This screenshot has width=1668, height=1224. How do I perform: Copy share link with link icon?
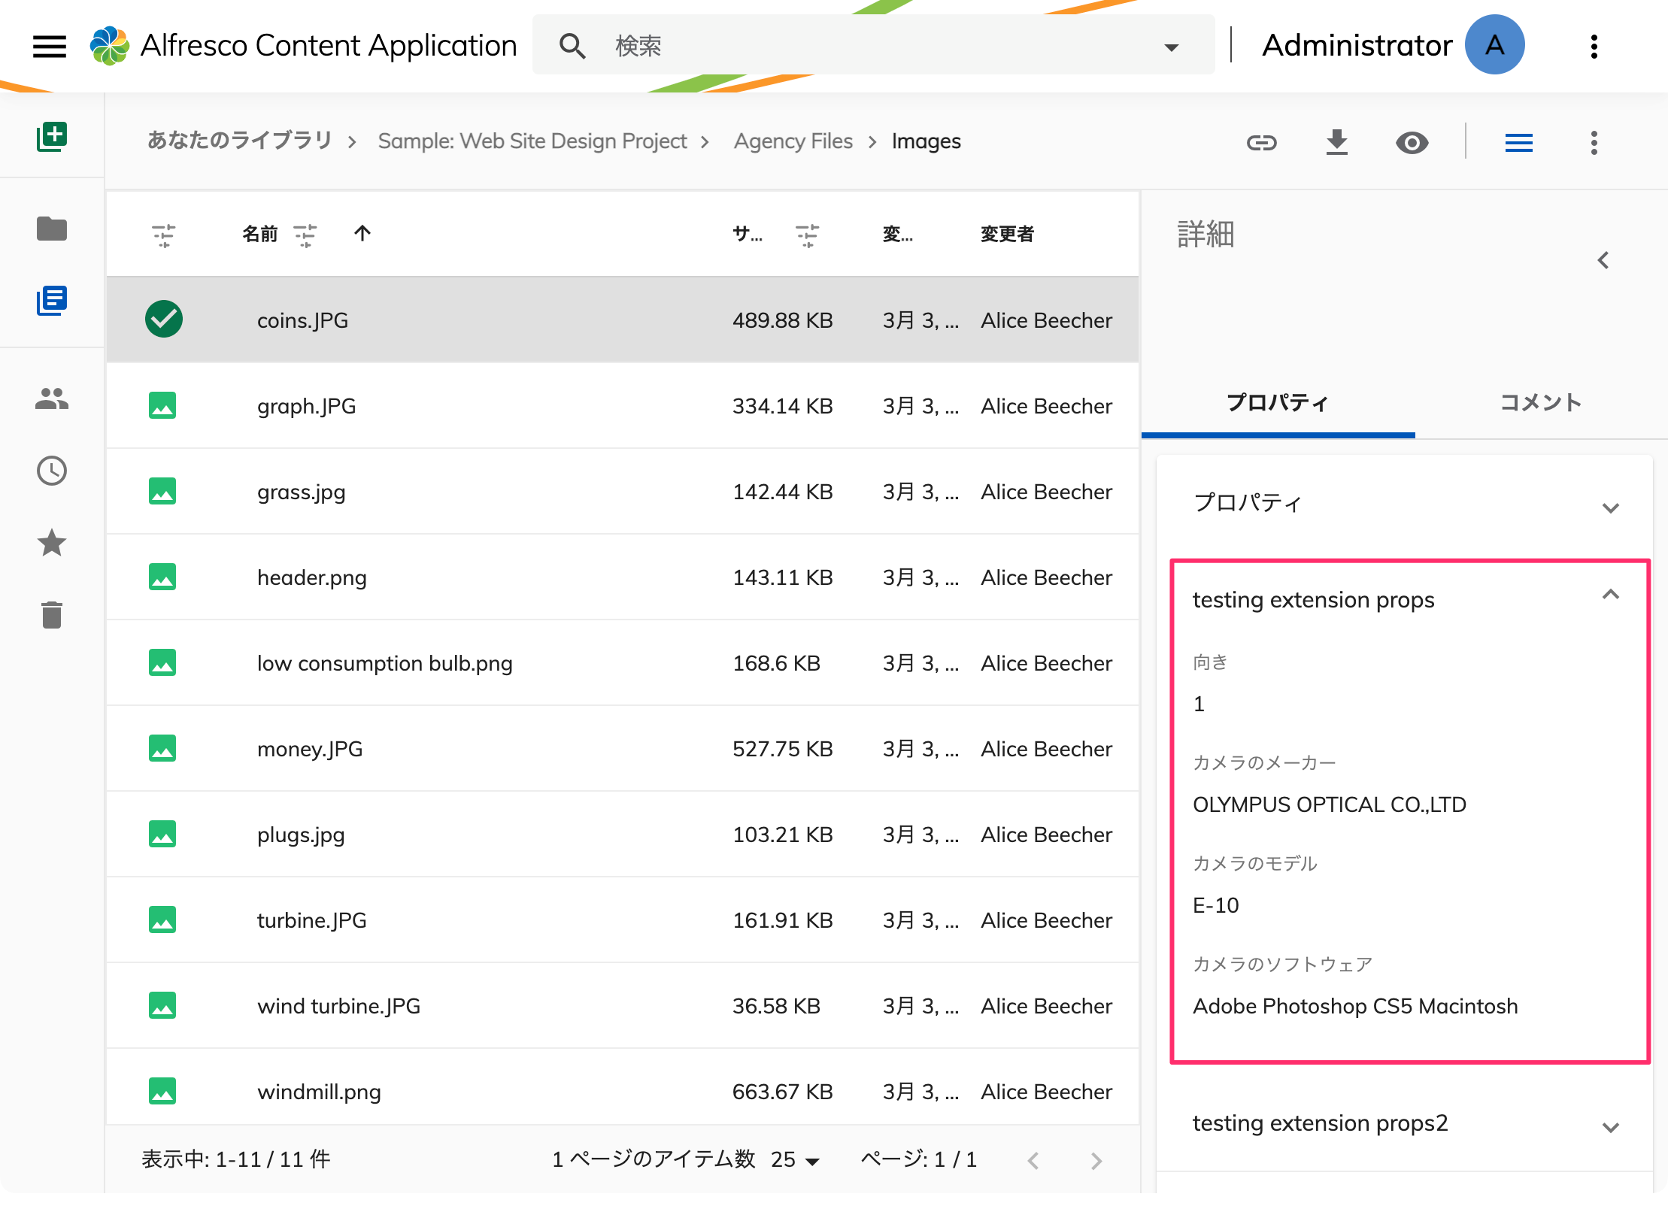[x=1261, y=142]
